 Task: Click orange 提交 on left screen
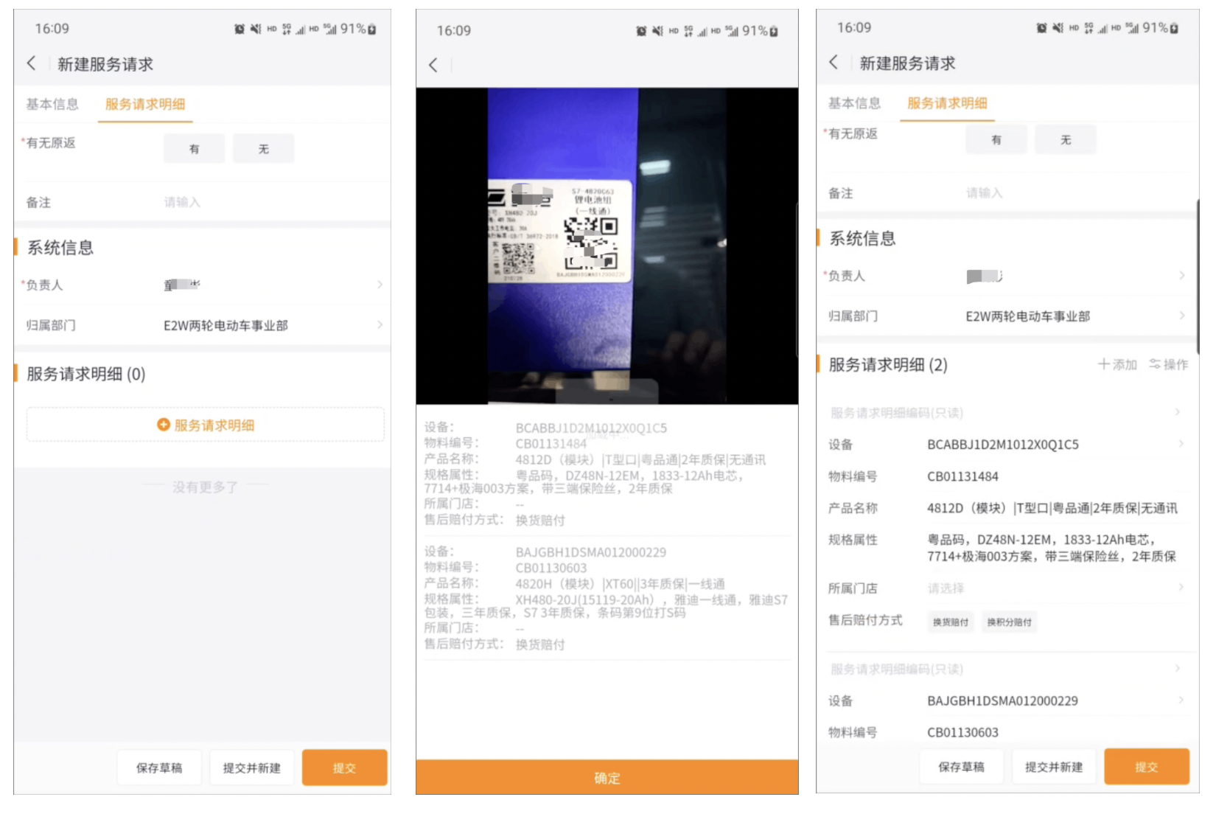pos(344,768)
